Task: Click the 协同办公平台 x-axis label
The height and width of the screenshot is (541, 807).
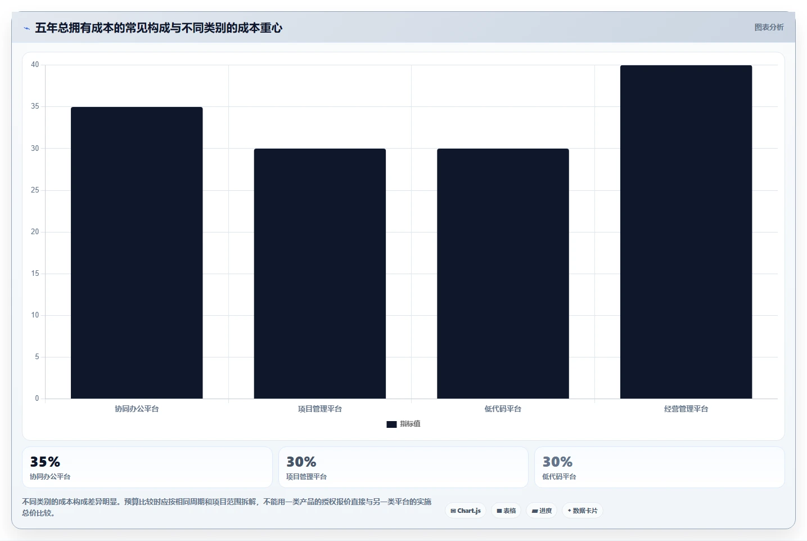Action: coord(137,409)
